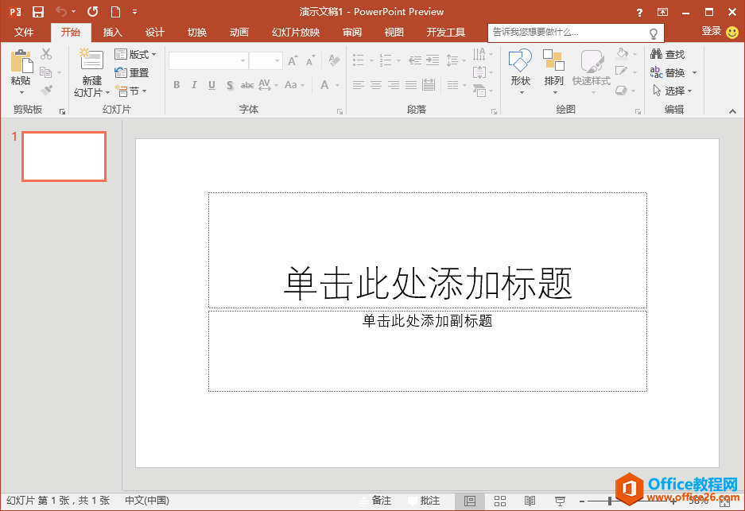Click the Cut scissors icon
The image size is (745, 511).
click(46, 54)
